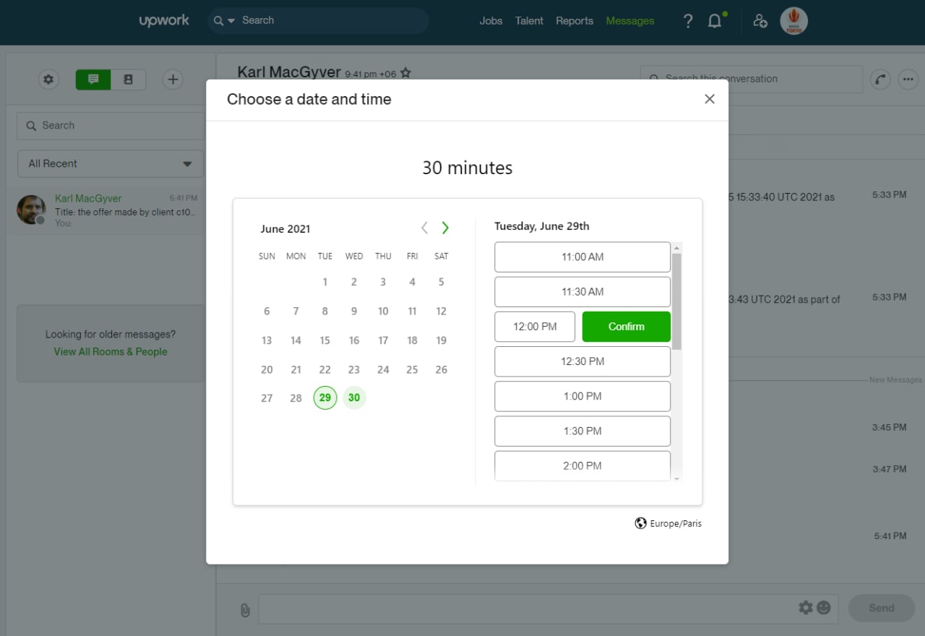925x636 pixels.
Task: Pick June 30 on the calendar
Action: 354,397
